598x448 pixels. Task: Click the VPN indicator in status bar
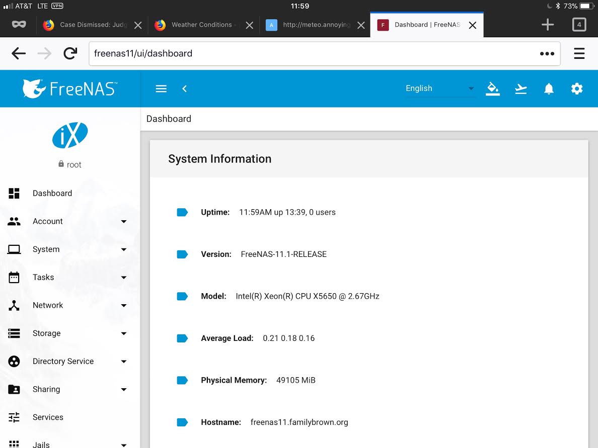point(57,6)
